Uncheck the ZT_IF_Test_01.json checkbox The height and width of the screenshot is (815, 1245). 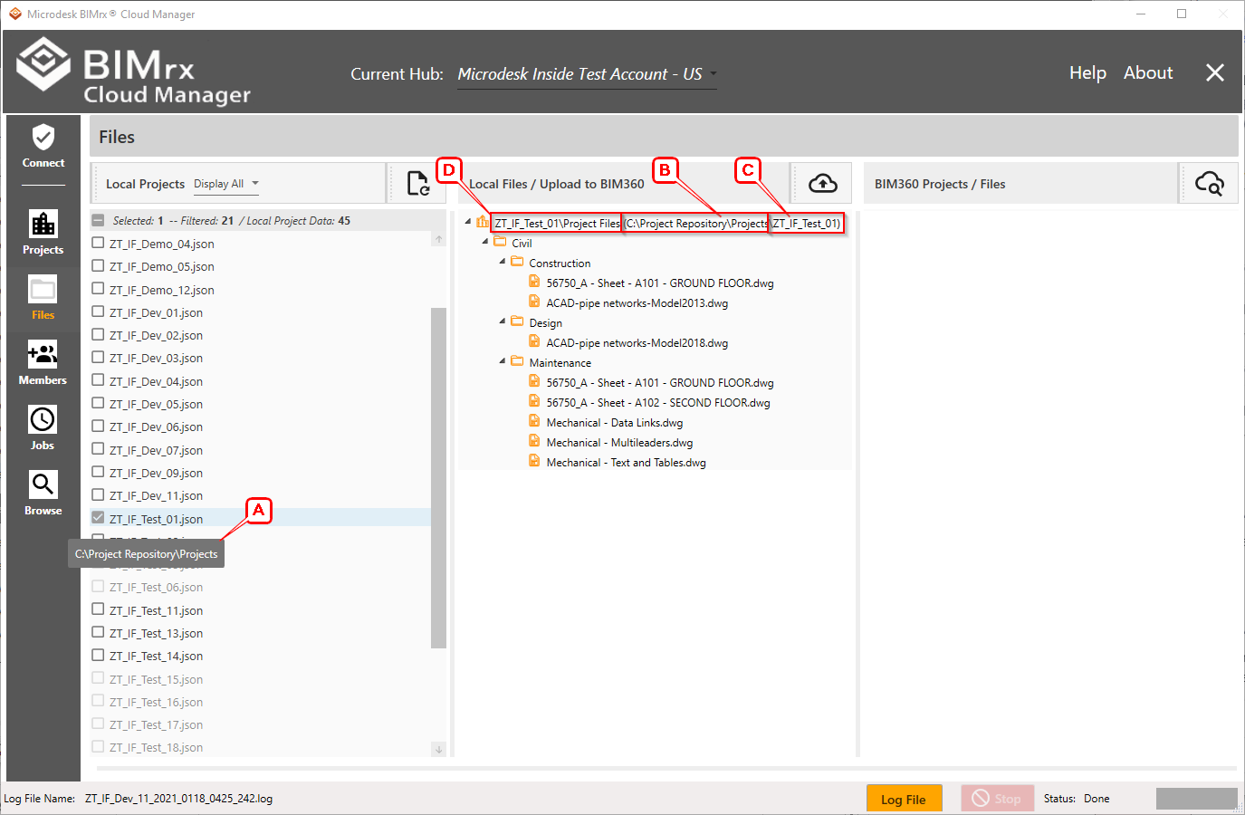(x=99, y=518)
